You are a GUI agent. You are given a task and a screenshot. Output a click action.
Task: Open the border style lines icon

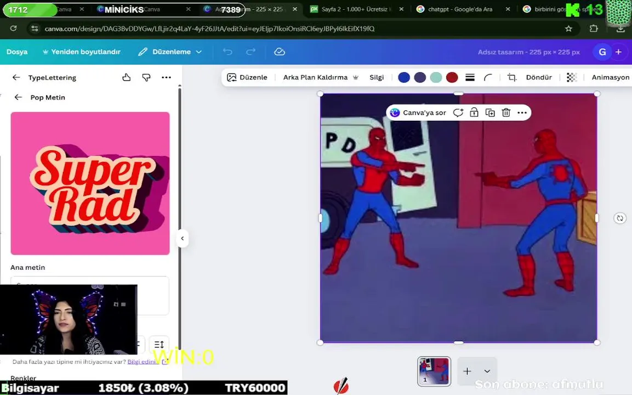coord(470,77)
